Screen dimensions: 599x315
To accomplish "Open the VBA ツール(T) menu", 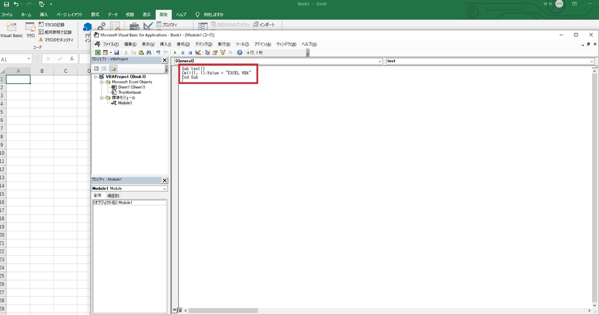I will click(242, 44).
